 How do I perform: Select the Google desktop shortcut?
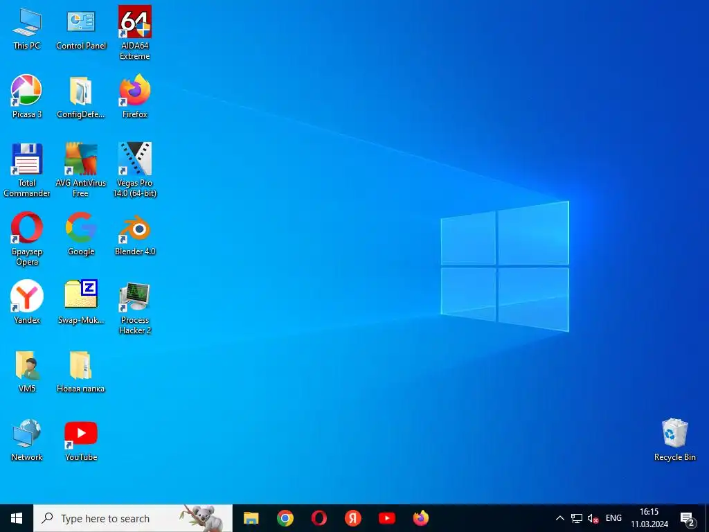(81, 234)
